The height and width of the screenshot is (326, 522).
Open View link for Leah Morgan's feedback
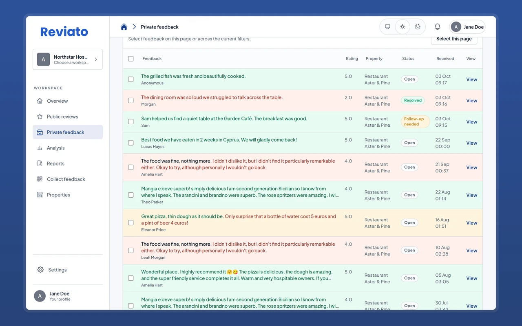472,251
